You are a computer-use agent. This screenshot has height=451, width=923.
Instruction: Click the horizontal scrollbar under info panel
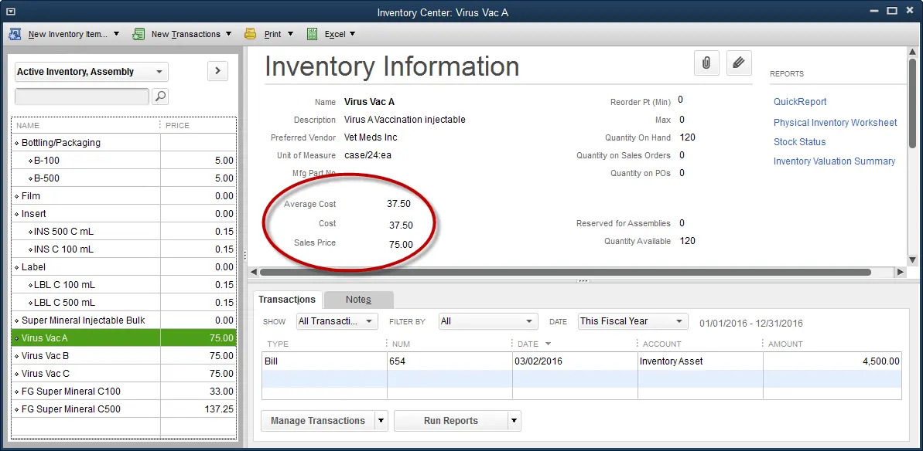click(x=565, y=272)
